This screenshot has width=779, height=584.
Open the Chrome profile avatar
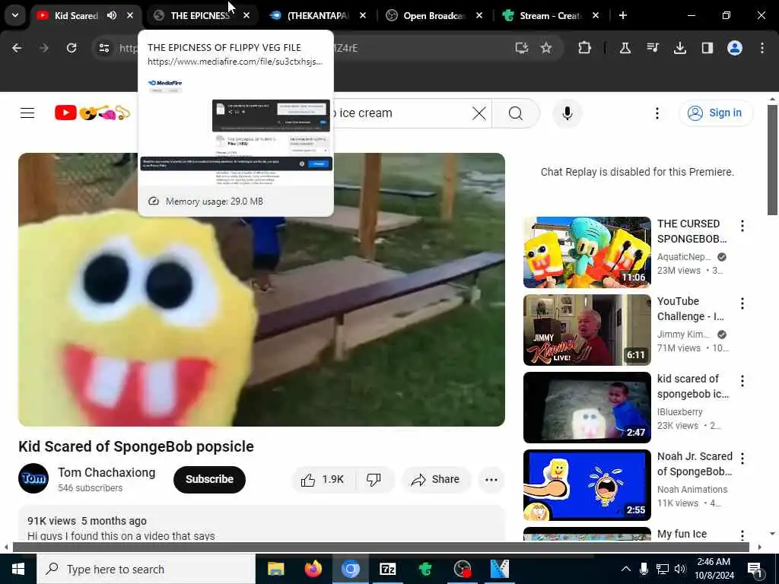click(x=735, y=48)
